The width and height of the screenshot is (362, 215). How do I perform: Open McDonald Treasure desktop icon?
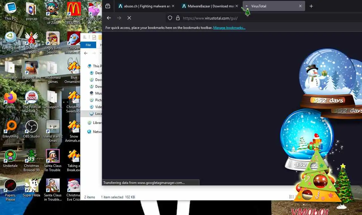(x=74, y=13)
